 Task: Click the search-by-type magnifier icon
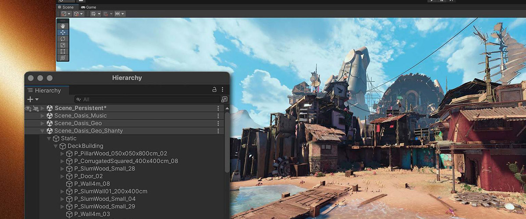tap(78, 99)
